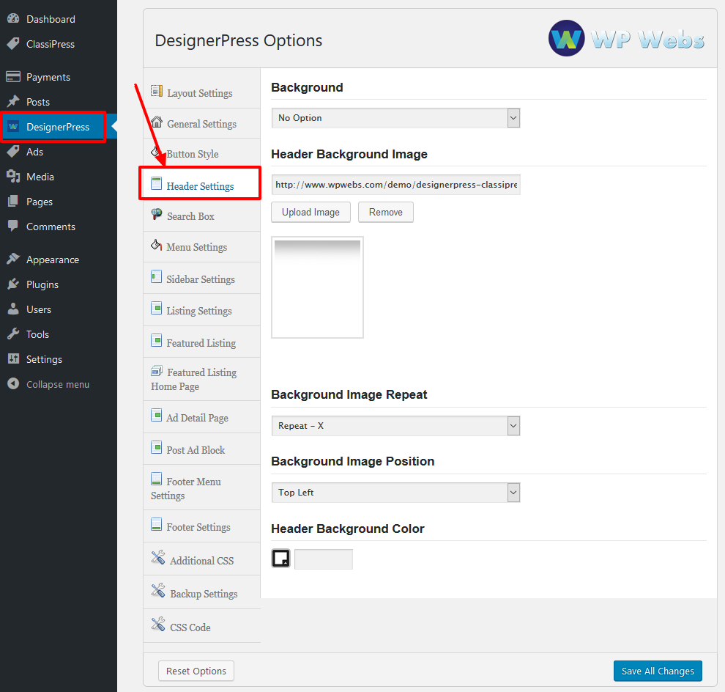Click the Plugins plug icon in sidebar
This screenshot has width=725, height=692.
(x=13, y=284)
